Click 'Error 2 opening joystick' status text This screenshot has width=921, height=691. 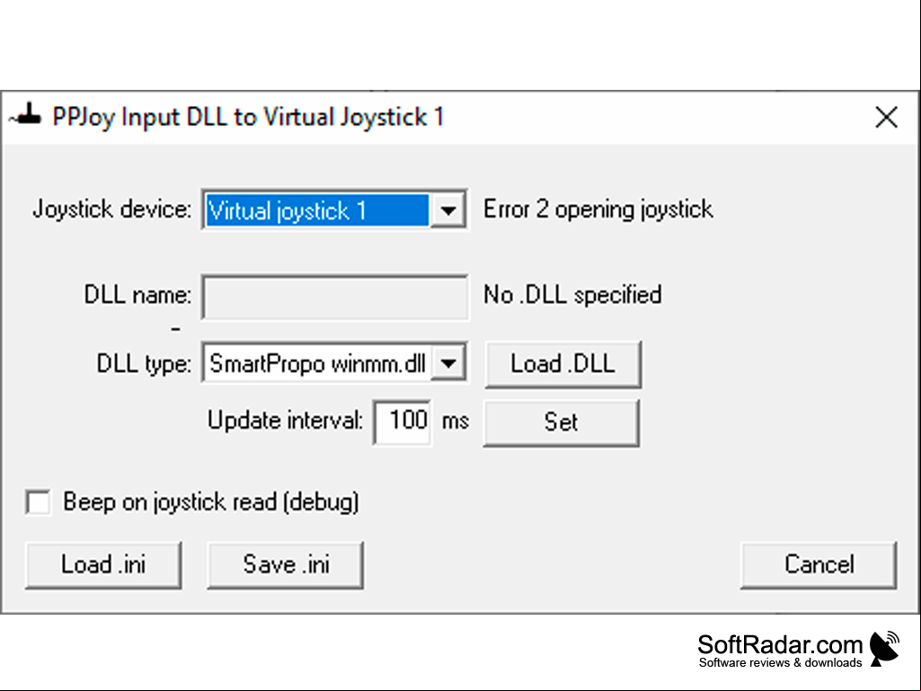(598, 209)
